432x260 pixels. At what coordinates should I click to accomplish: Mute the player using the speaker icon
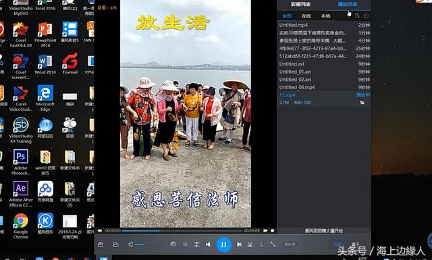pos(130,244)
